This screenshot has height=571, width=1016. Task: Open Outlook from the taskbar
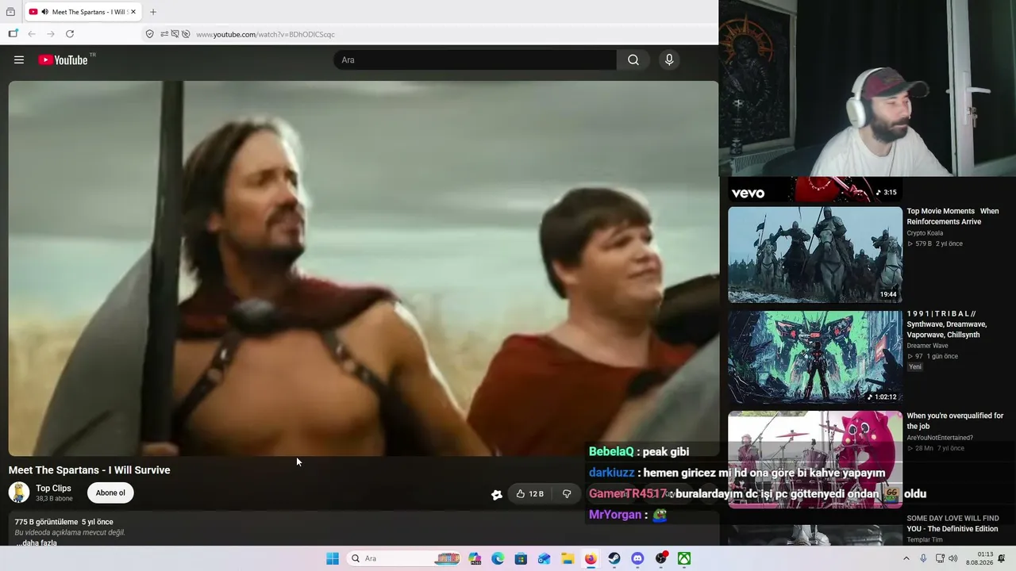545,558
